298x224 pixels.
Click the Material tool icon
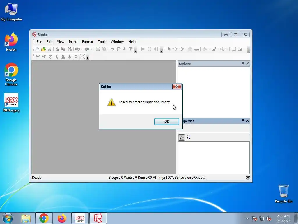[x=222, y=49]
